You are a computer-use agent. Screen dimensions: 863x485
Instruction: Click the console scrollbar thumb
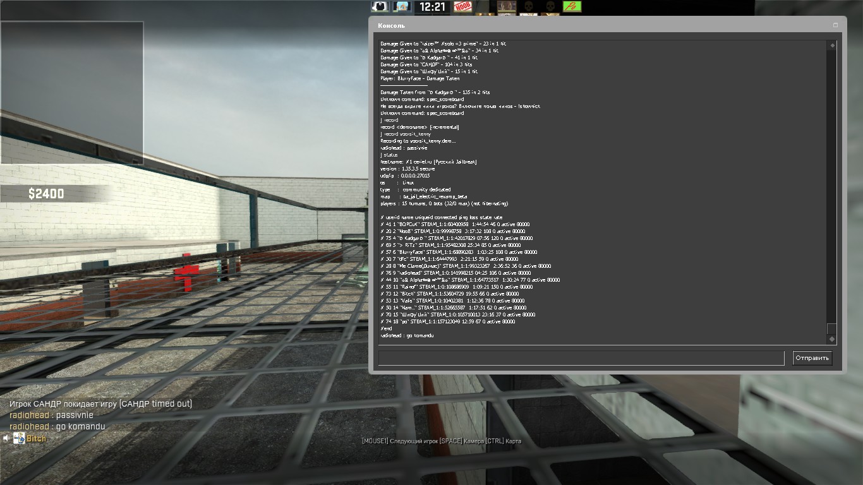point(831,329)
